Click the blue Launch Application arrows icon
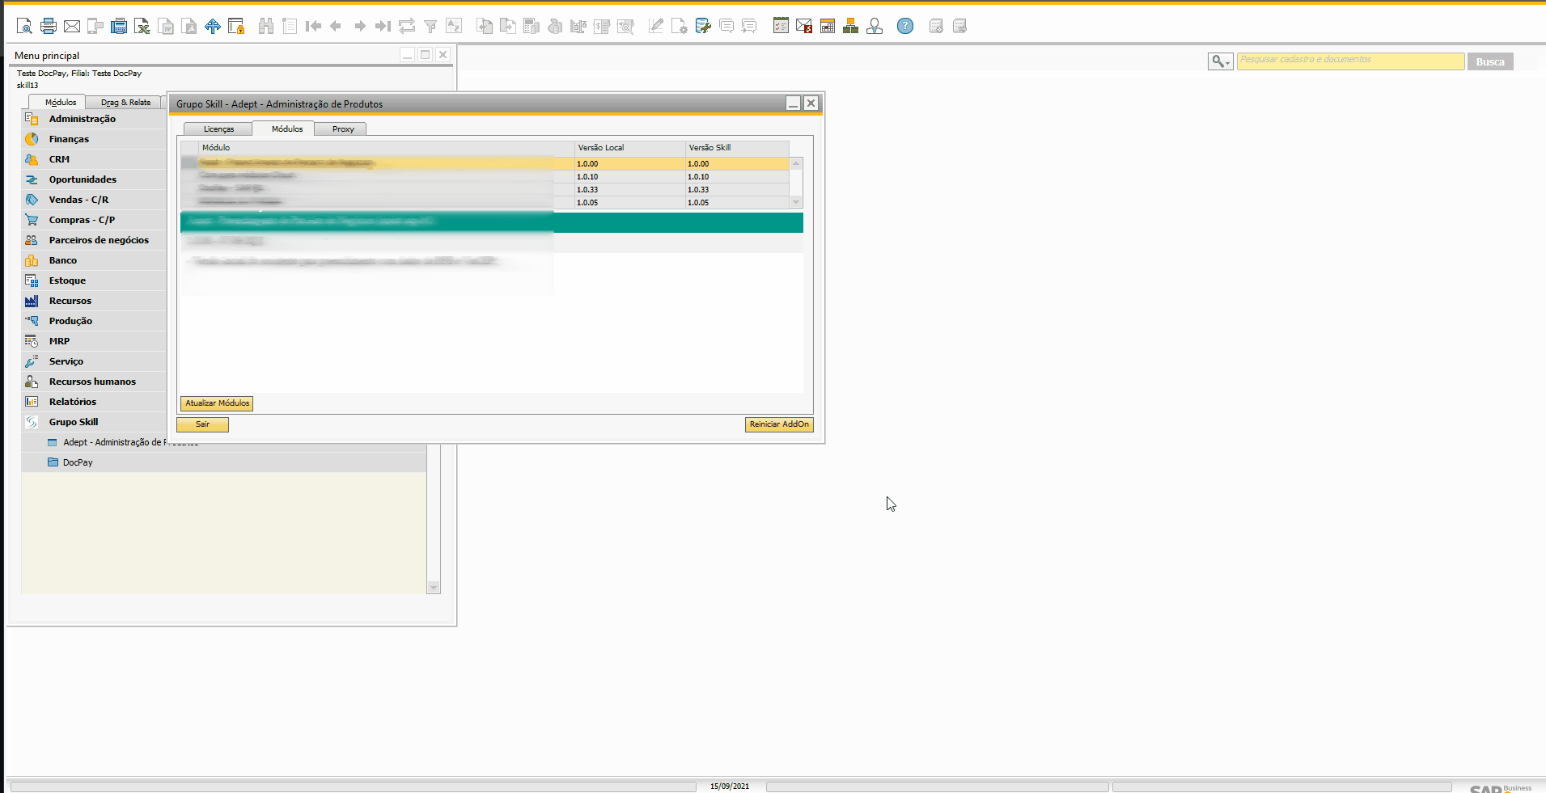Viewport: 1546px width, 793px height. click(x=213, y=26)
